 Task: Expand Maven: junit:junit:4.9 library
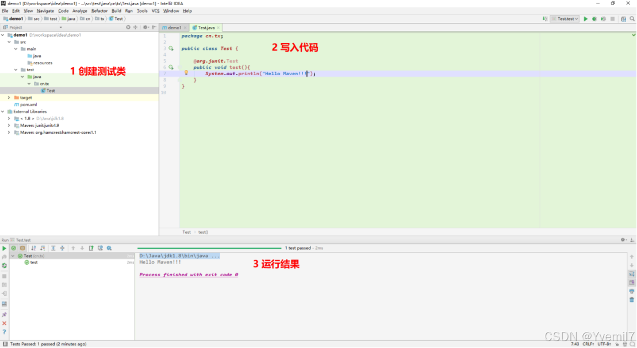pyautogui.click(x=9, y=125)
